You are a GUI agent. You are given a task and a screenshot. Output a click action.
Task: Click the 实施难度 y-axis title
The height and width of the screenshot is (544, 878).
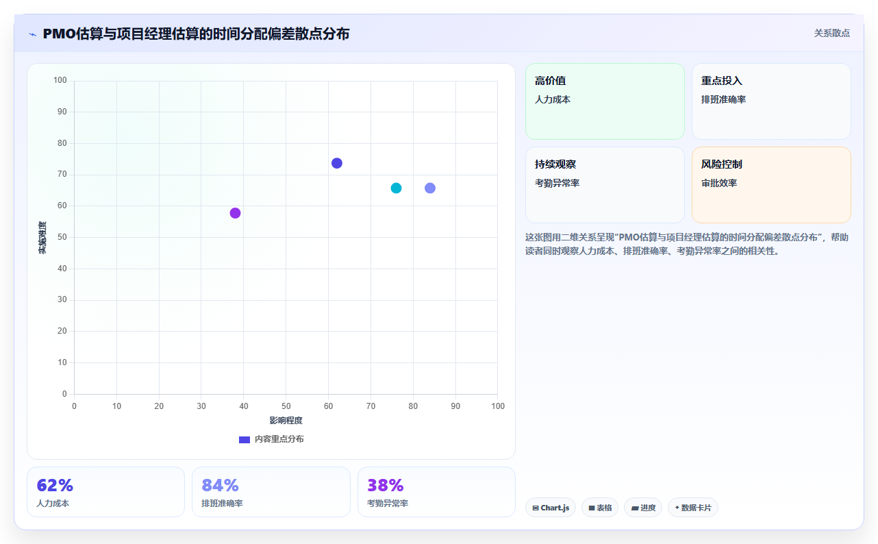tap(42, 237)
